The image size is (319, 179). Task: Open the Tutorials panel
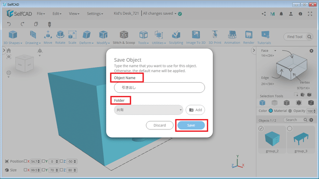pyautogui.click(x=264, y=38)
